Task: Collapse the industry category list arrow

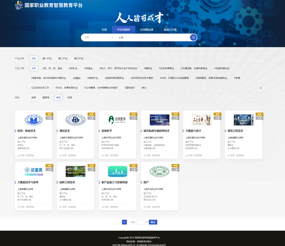Action: click(x=261, y=87)
